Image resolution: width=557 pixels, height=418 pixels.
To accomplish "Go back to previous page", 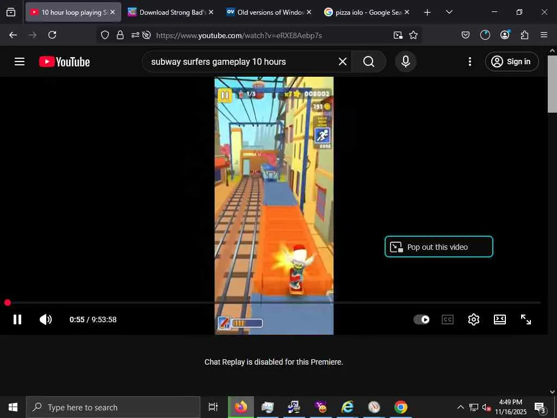I will tap(13, 35).
